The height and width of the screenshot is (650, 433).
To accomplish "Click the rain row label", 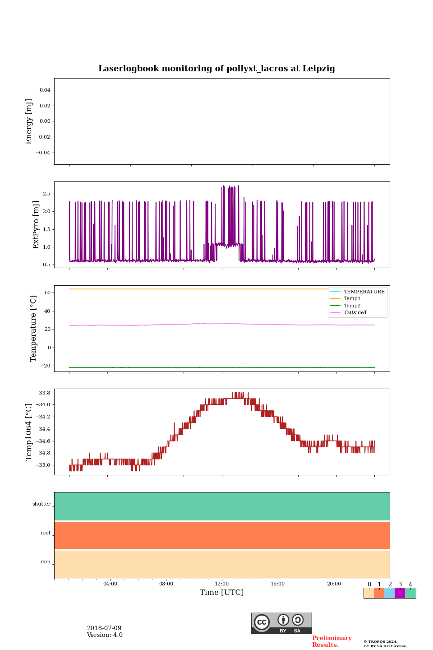I will [x=46, y=562].
